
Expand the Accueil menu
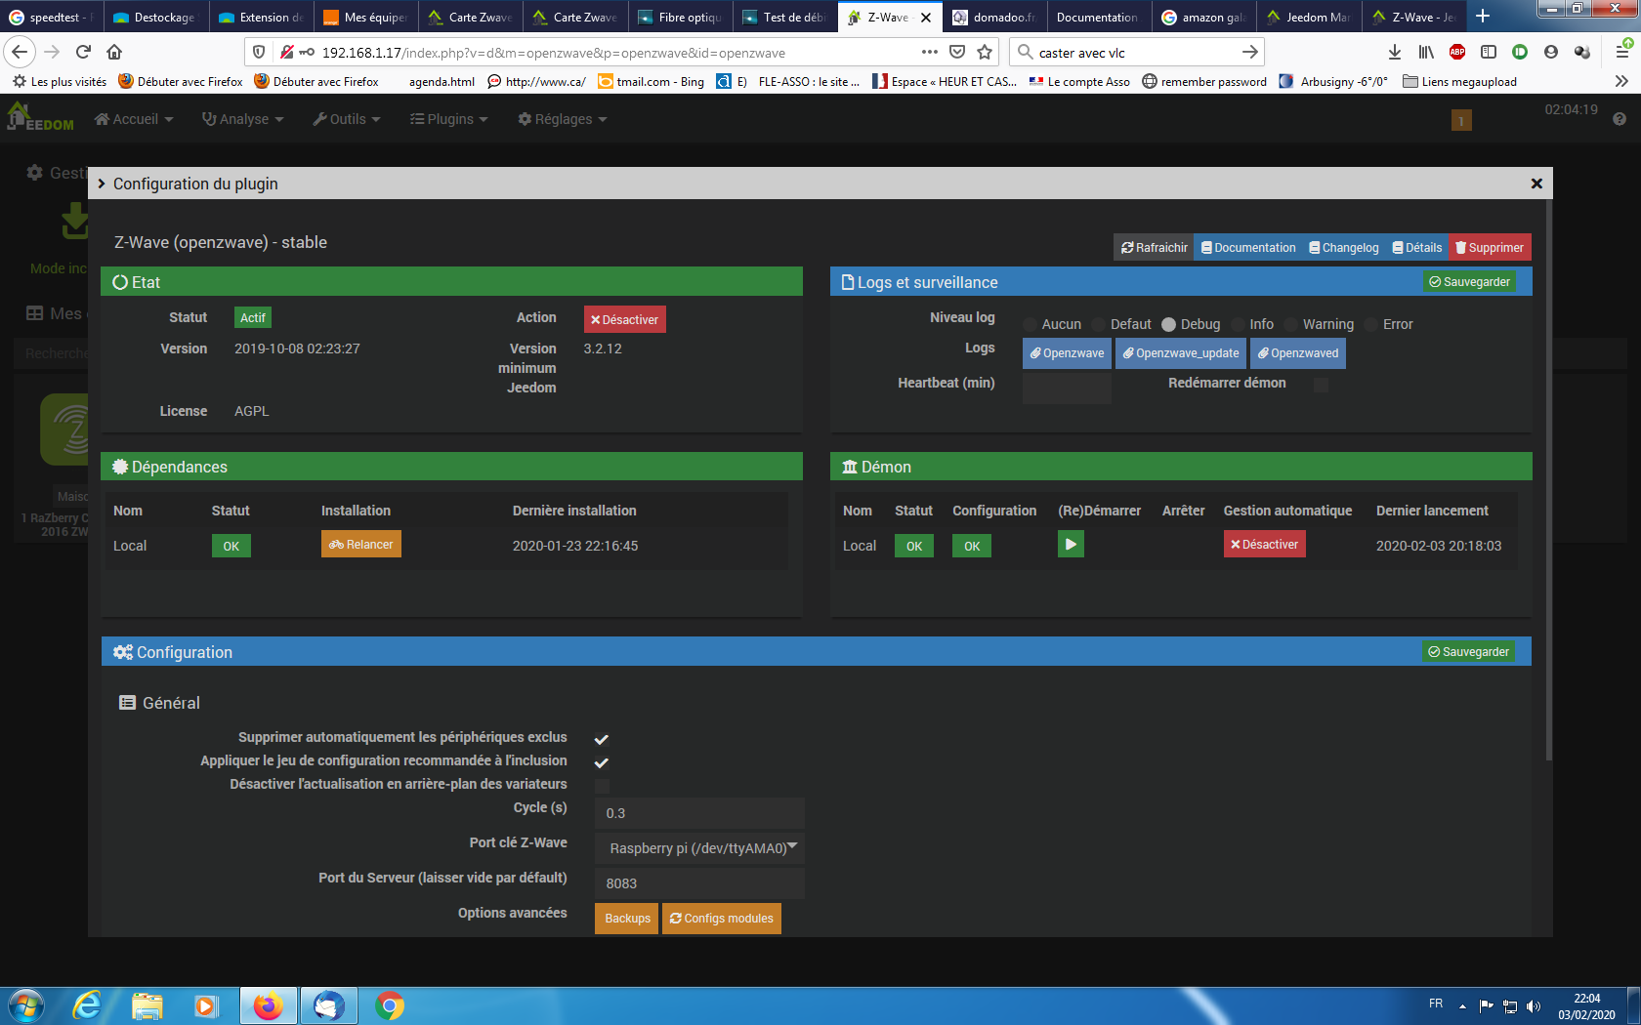click(x=134, y=119)
